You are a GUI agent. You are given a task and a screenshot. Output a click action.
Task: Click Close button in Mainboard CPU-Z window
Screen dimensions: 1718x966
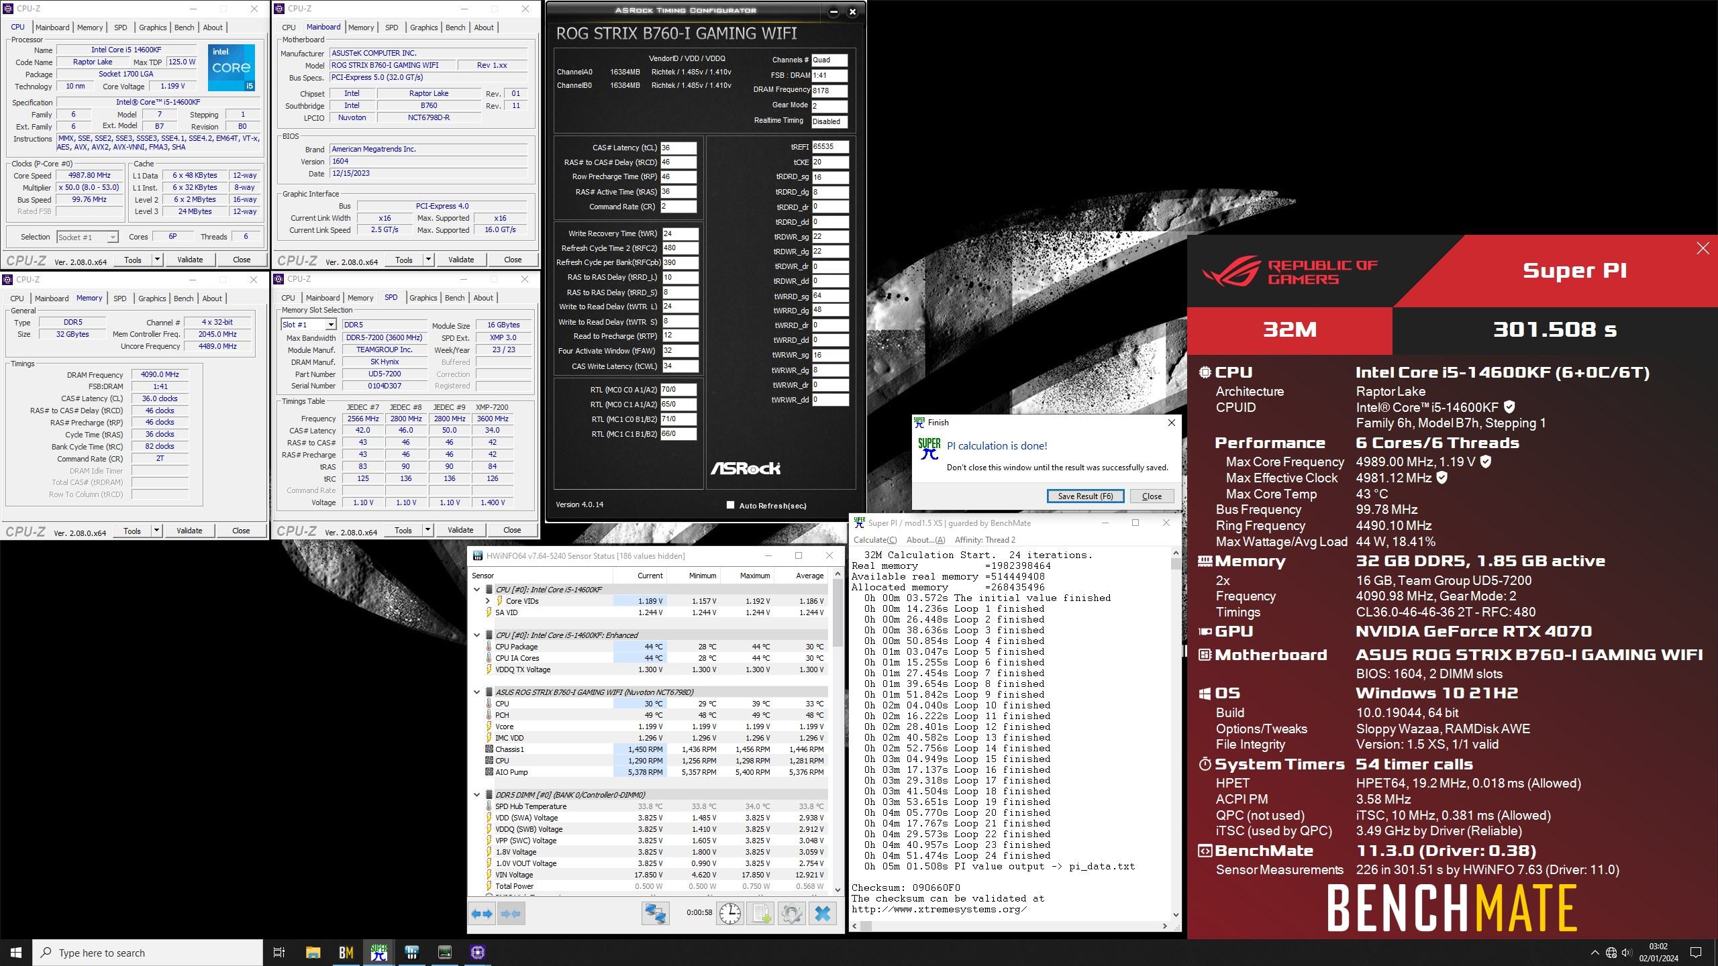(x=513, y=260)
